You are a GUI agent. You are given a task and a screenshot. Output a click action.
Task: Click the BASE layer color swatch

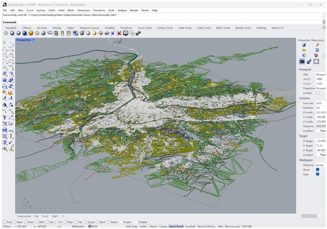coord(90,226)
